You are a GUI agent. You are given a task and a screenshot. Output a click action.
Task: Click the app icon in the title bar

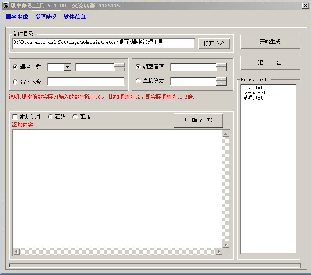pyautogui.click(x=6, y=5)
